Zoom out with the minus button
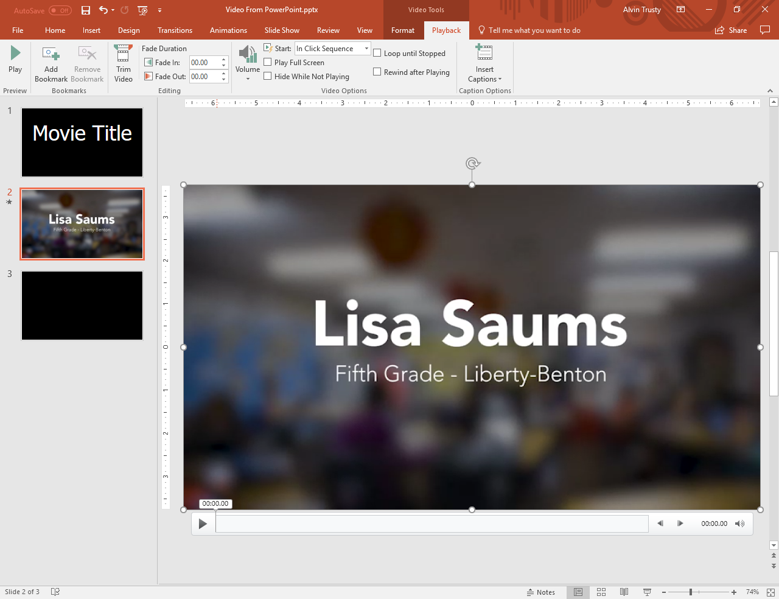The image size is (779, 599). [x=664, y=592]
